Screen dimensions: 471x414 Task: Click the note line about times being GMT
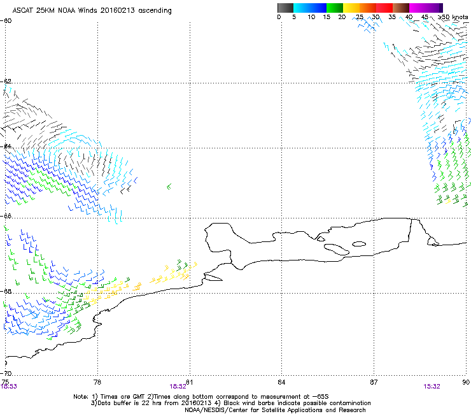pos(201,397)
